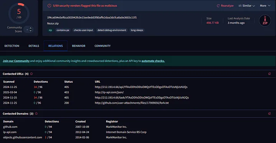Open the 212.193.4.66/task URL

pyautogui.click(x=142, y=97)
